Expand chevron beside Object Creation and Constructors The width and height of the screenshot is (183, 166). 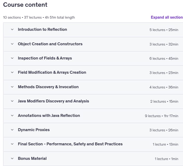pyautogui.click(x=12, y=44)
